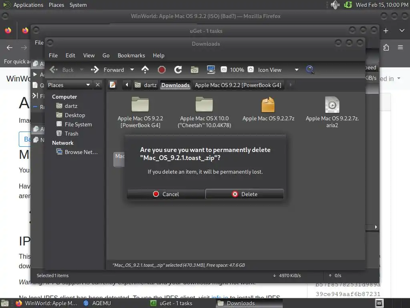Select Apple Mac OS X 10.0 Cheetah folder
This screenshot has height=308, width=410.
click(x=204, y=112)
